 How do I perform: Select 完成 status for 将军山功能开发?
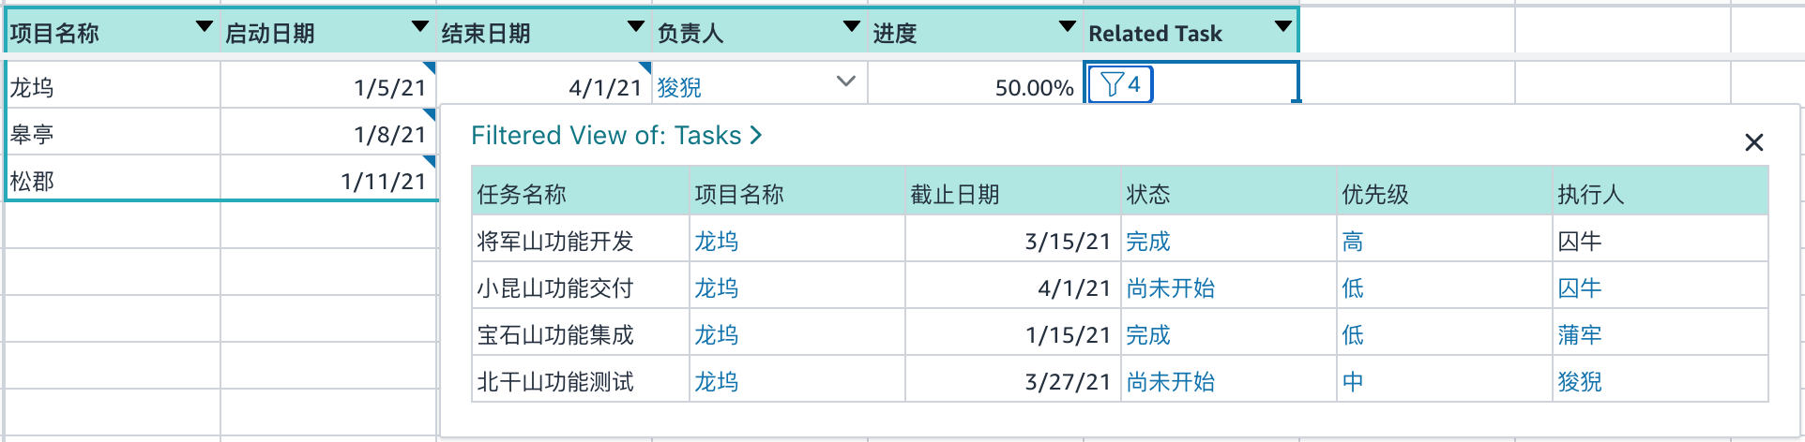click(1148, 242)
